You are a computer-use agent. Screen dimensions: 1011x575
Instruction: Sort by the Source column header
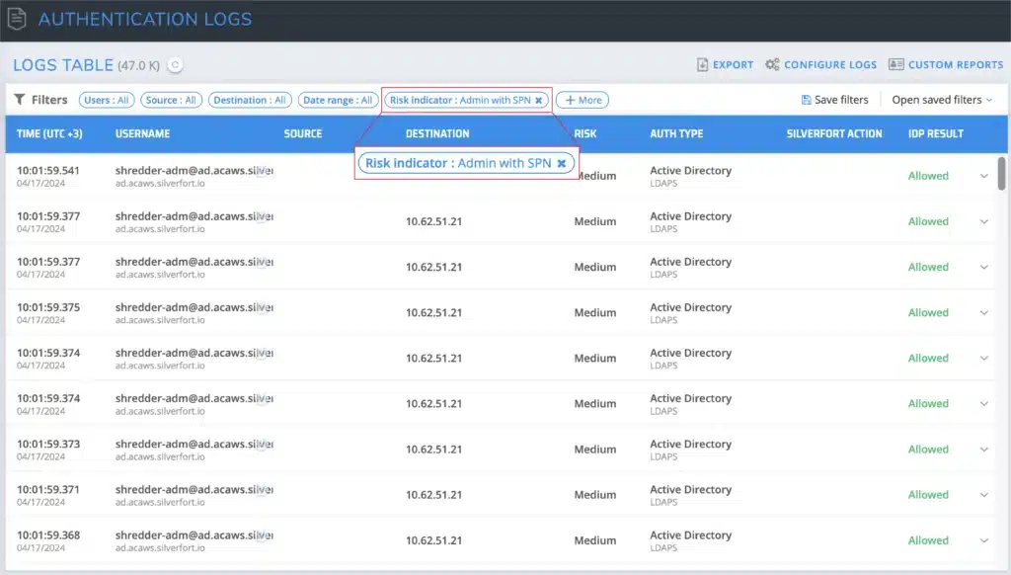pos(303,133)
